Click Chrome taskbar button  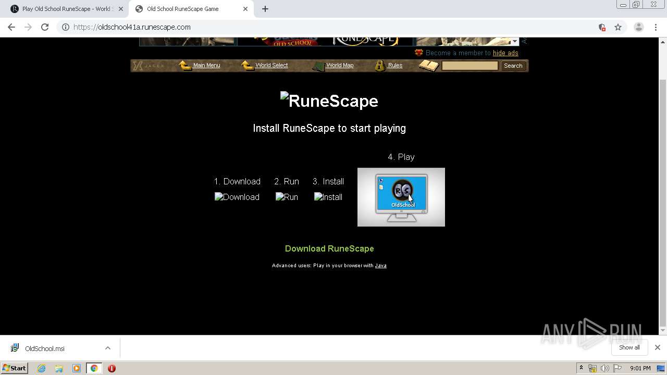click(94, 368)
